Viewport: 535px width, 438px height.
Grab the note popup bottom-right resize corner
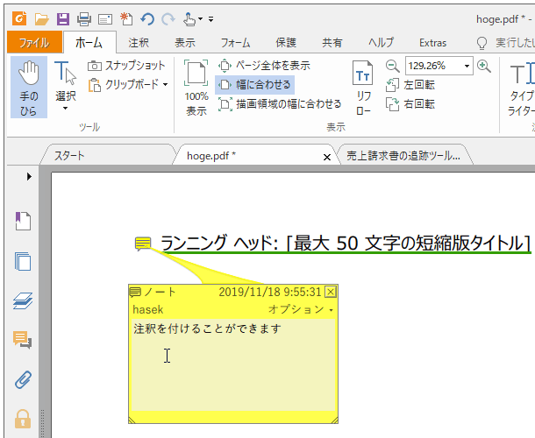335,420
